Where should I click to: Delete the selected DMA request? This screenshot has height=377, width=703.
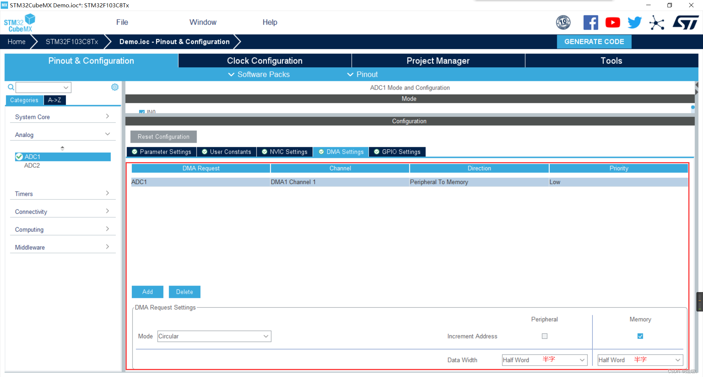click(185, 292)
